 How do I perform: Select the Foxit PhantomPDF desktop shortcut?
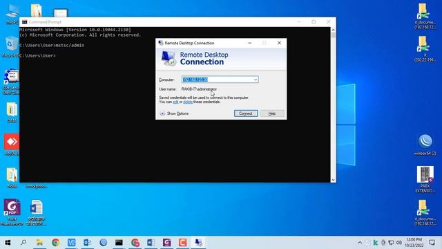click(x=12, y=212)
